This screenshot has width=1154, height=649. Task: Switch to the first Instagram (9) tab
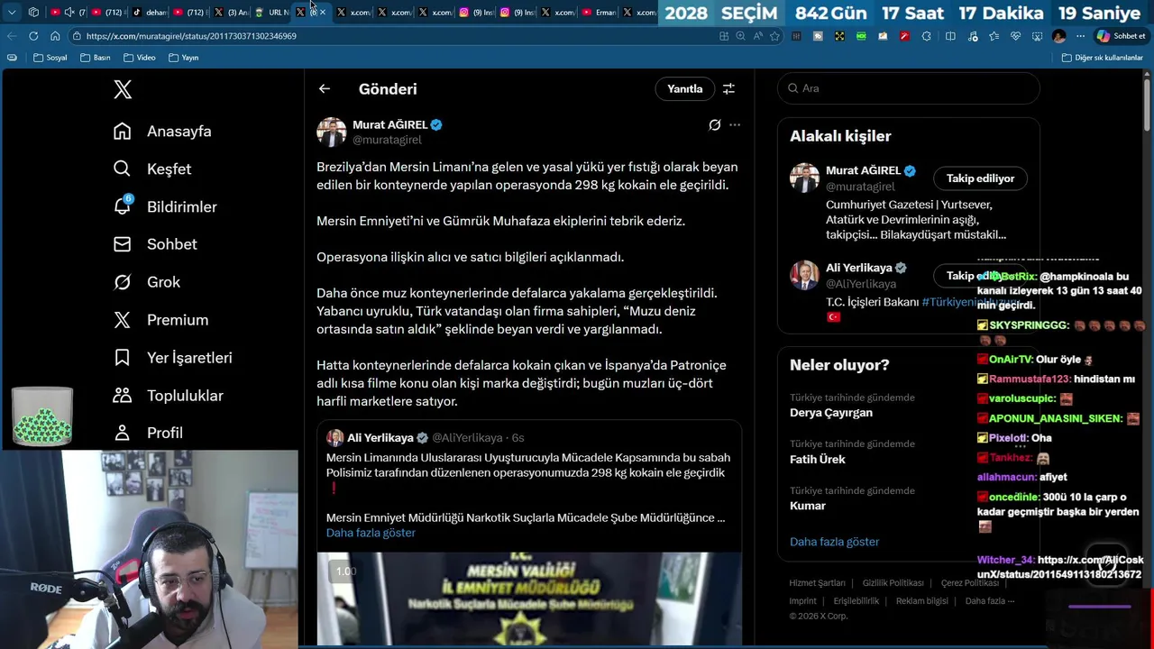tap(475, 13)
